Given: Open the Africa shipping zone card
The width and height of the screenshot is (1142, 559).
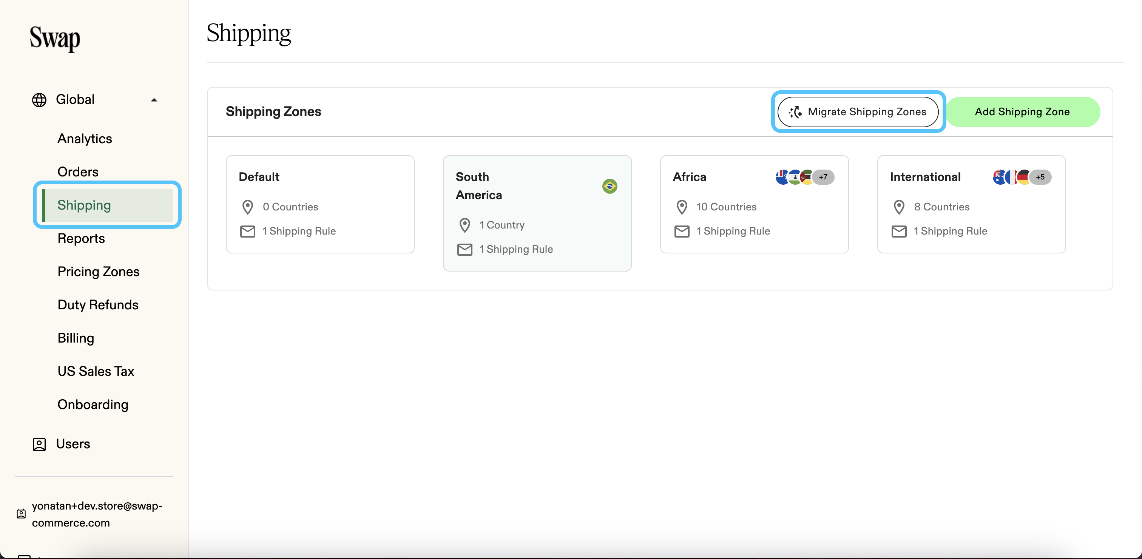Looking at the screenshot, I should click(754, 204).
